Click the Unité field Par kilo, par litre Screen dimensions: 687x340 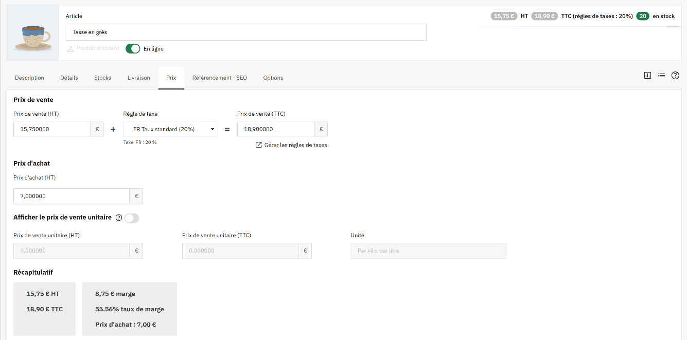tap(429, 250)
